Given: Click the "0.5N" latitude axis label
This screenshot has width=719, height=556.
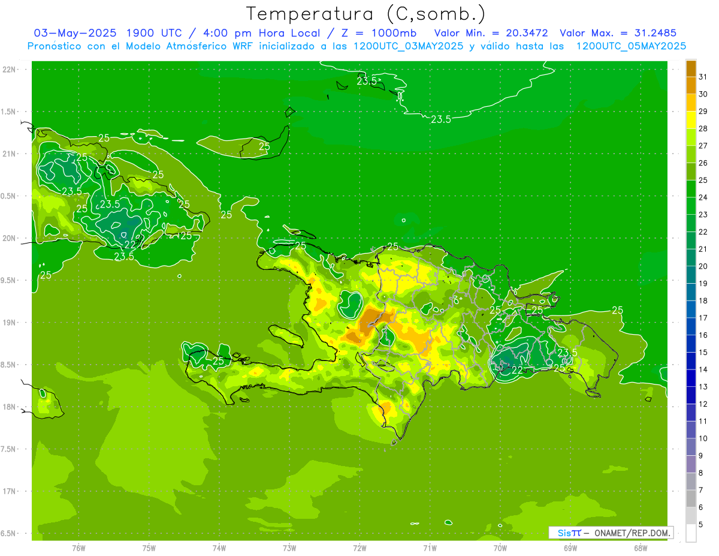Looking at the screenshot, I should (x=9, y=196).
